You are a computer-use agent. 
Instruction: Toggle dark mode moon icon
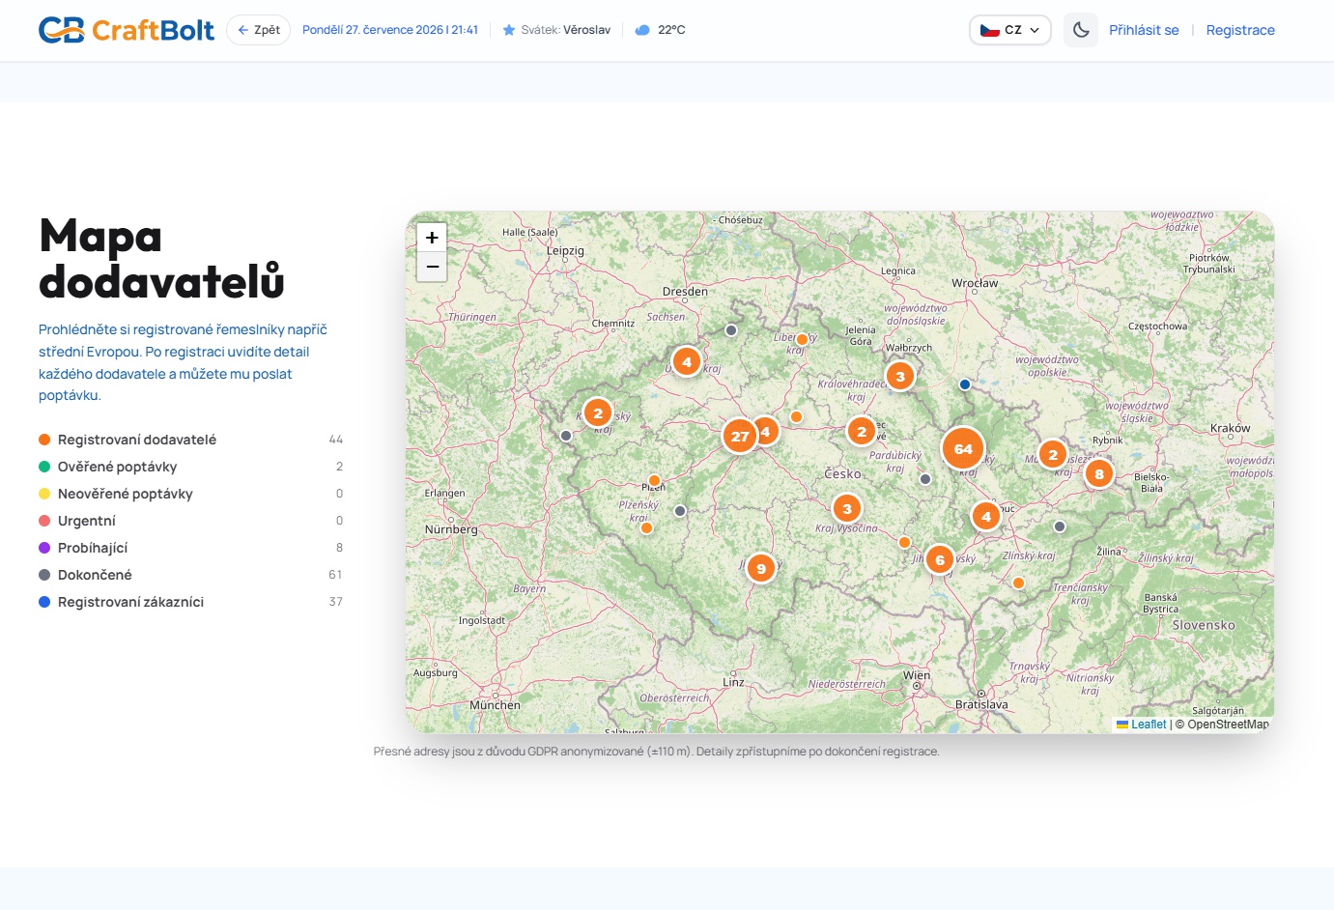(x=1081, y=30)
